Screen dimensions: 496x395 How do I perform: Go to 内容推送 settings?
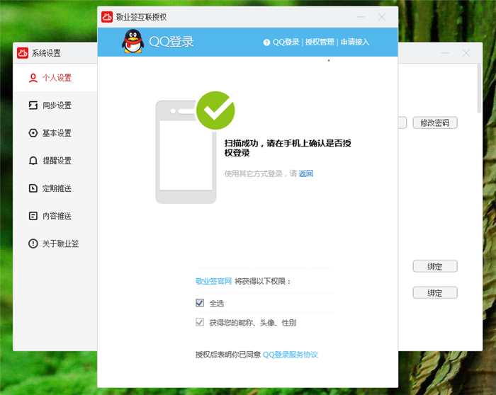[x=55, y=216]
